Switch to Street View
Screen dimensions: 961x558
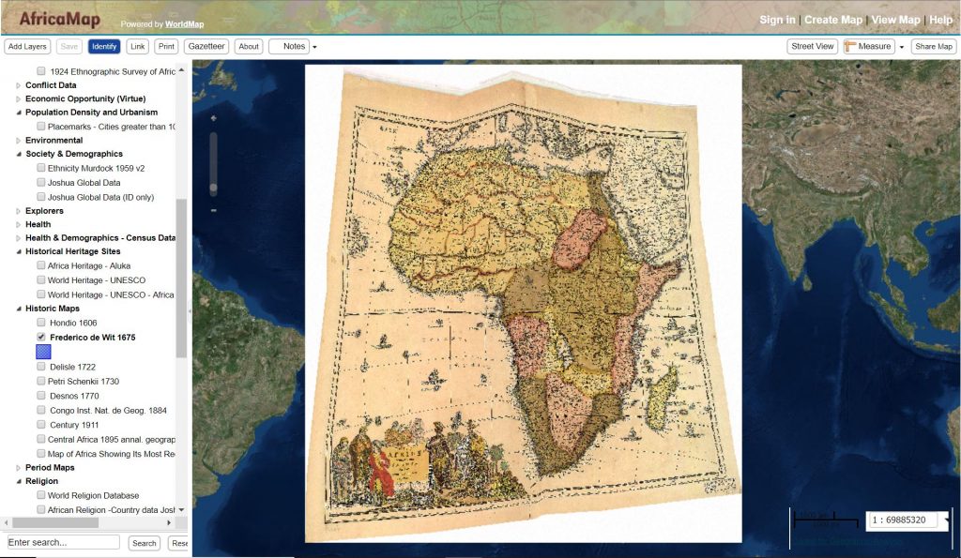pyautogui.click(x=812, y=47)
